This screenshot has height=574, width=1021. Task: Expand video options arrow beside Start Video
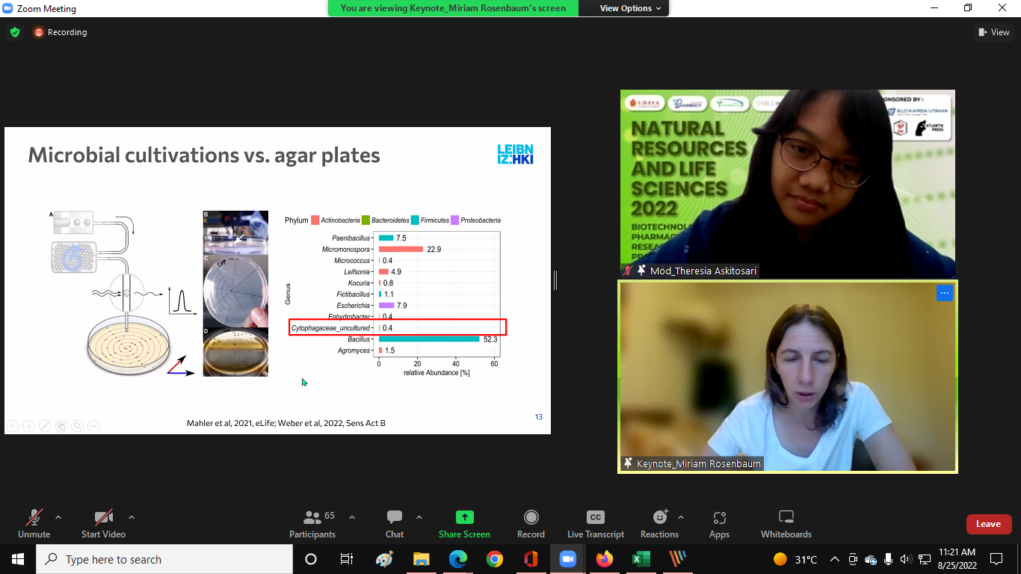132,517
